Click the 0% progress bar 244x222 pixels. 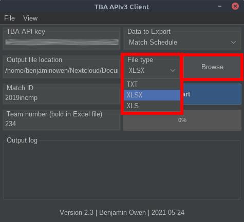tap(182, 120)
